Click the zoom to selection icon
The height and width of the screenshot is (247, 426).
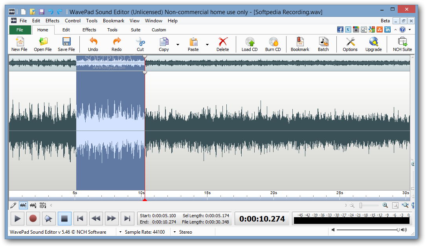395,205
